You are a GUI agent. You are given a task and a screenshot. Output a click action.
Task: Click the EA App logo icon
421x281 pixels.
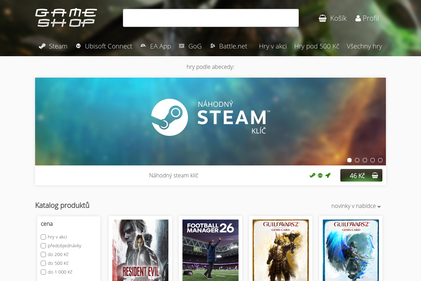143,46
